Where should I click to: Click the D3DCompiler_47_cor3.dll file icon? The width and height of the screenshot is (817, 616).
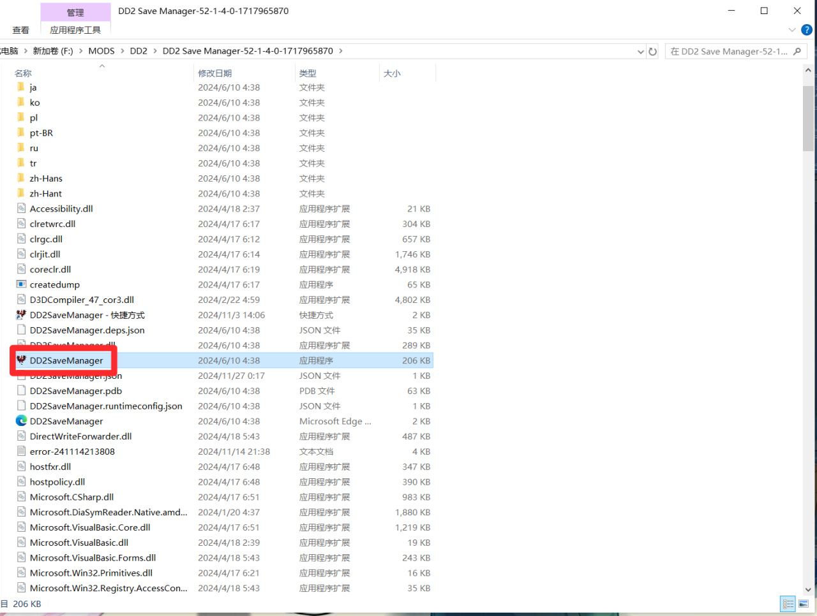21,300
